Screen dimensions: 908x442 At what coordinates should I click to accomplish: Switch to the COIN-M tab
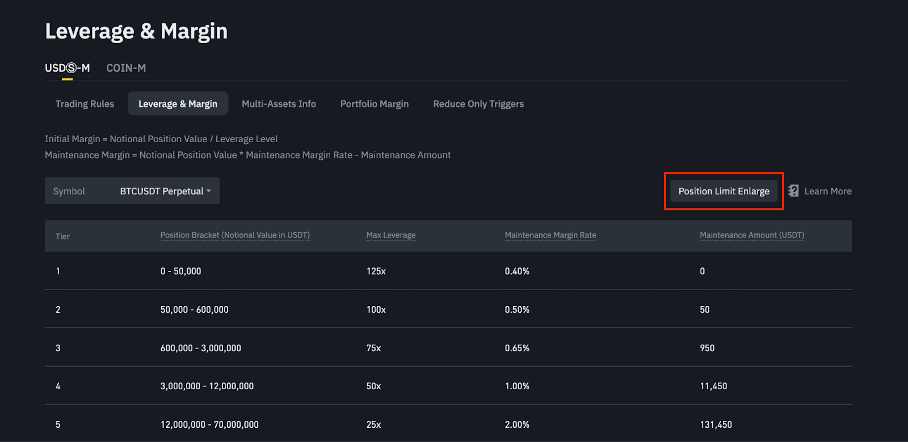pos(126,68)
